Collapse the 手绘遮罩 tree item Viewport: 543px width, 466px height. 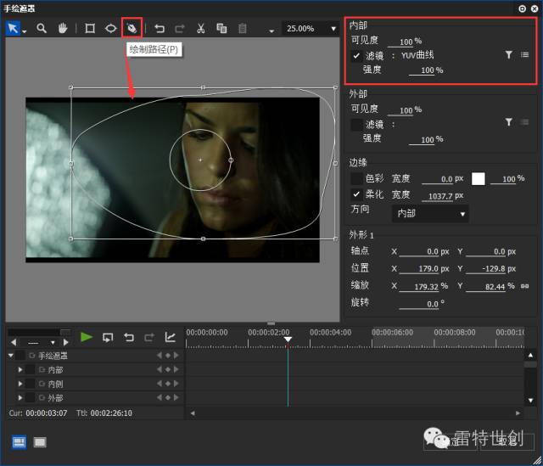pos(11,356)
